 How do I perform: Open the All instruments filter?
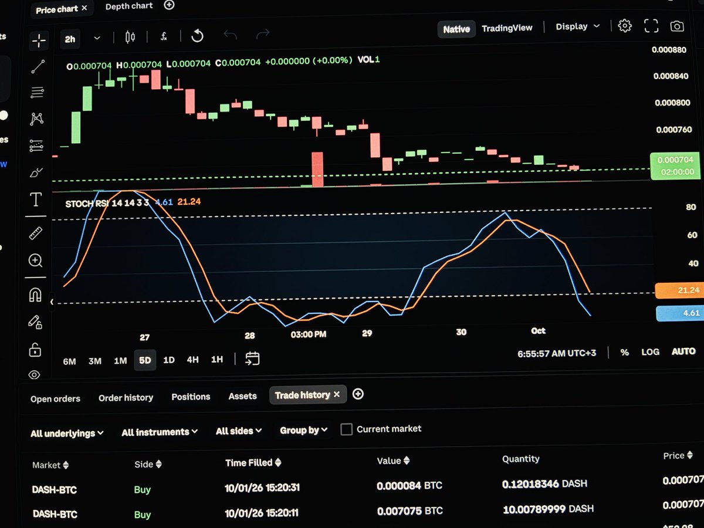[160, 432]
